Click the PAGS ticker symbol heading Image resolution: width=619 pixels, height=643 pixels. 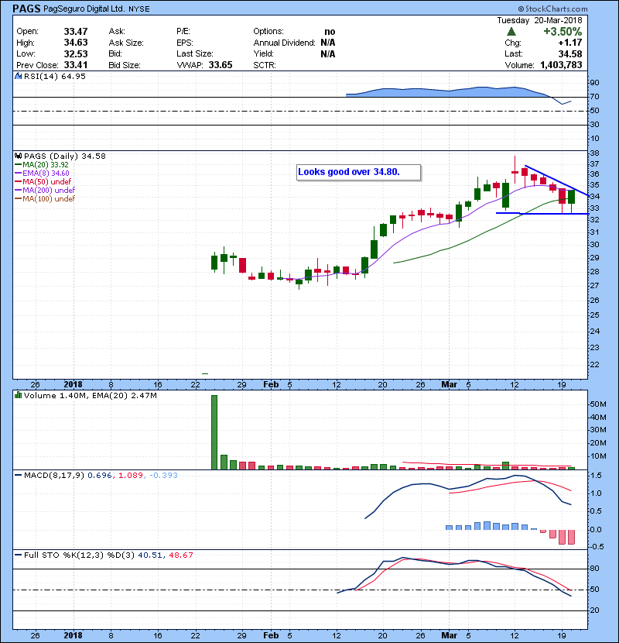(26, 9)
